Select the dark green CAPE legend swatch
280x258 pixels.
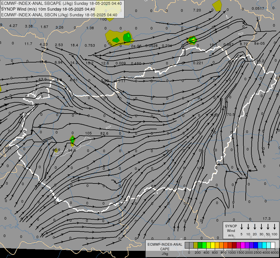200,245
